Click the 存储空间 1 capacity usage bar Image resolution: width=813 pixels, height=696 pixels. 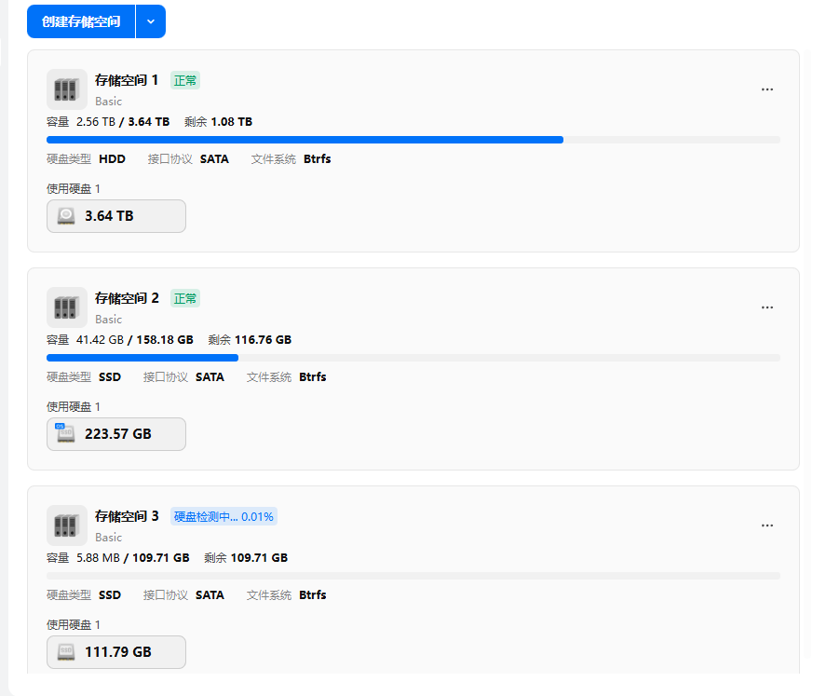413,140
